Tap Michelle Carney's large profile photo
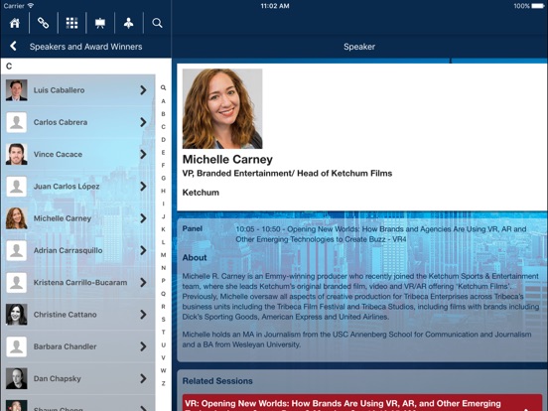The width and height of the screenshot is (548, 411). tap(222, 108)
